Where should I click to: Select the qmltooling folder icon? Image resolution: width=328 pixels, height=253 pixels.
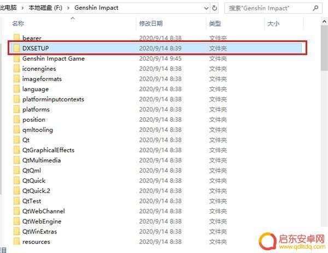pos(16,130)
